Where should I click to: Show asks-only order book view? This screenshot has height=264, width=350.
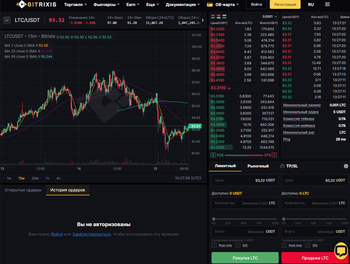[219, 17]
